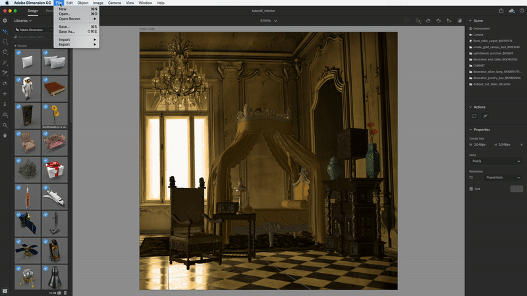Click the Share icon in title bar
Screen dimensions: 527x296
[x=500, y=11]
